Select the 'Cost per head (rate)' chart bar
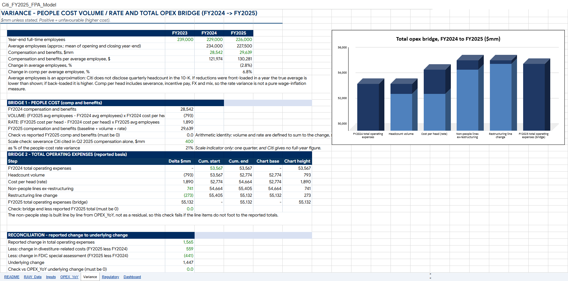 point(437,97)
